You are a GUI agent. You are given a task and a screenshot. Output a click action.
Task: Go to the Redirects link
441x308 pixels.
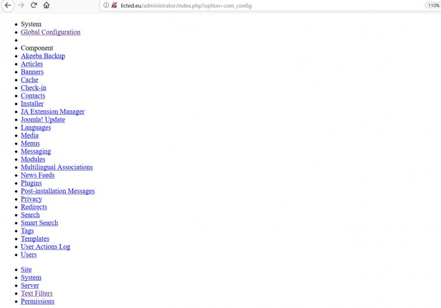[x=34, y=207]
